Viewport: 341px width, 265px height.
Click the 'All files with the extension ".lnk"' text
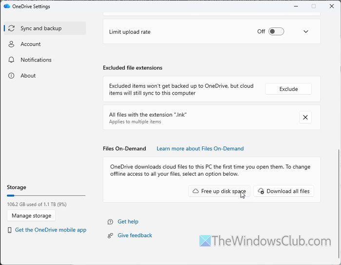148,115
